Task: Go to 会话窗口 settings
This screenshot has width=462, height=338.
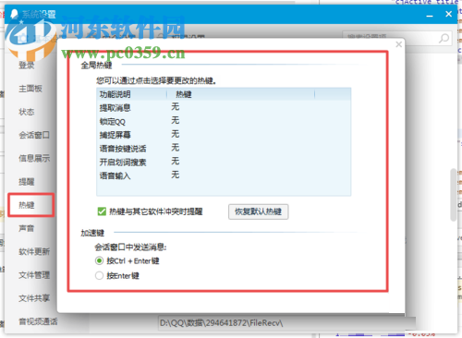Action: pyautogui.click(x=34, y=135)
